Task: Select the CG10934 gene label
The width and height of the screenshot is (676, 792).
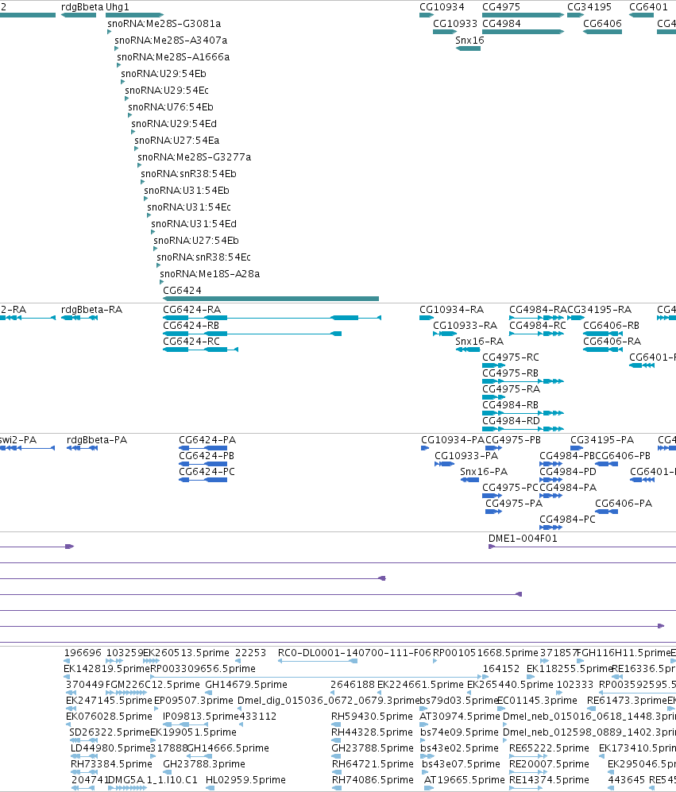Action: pyautogui.click(x=442, y=7)
